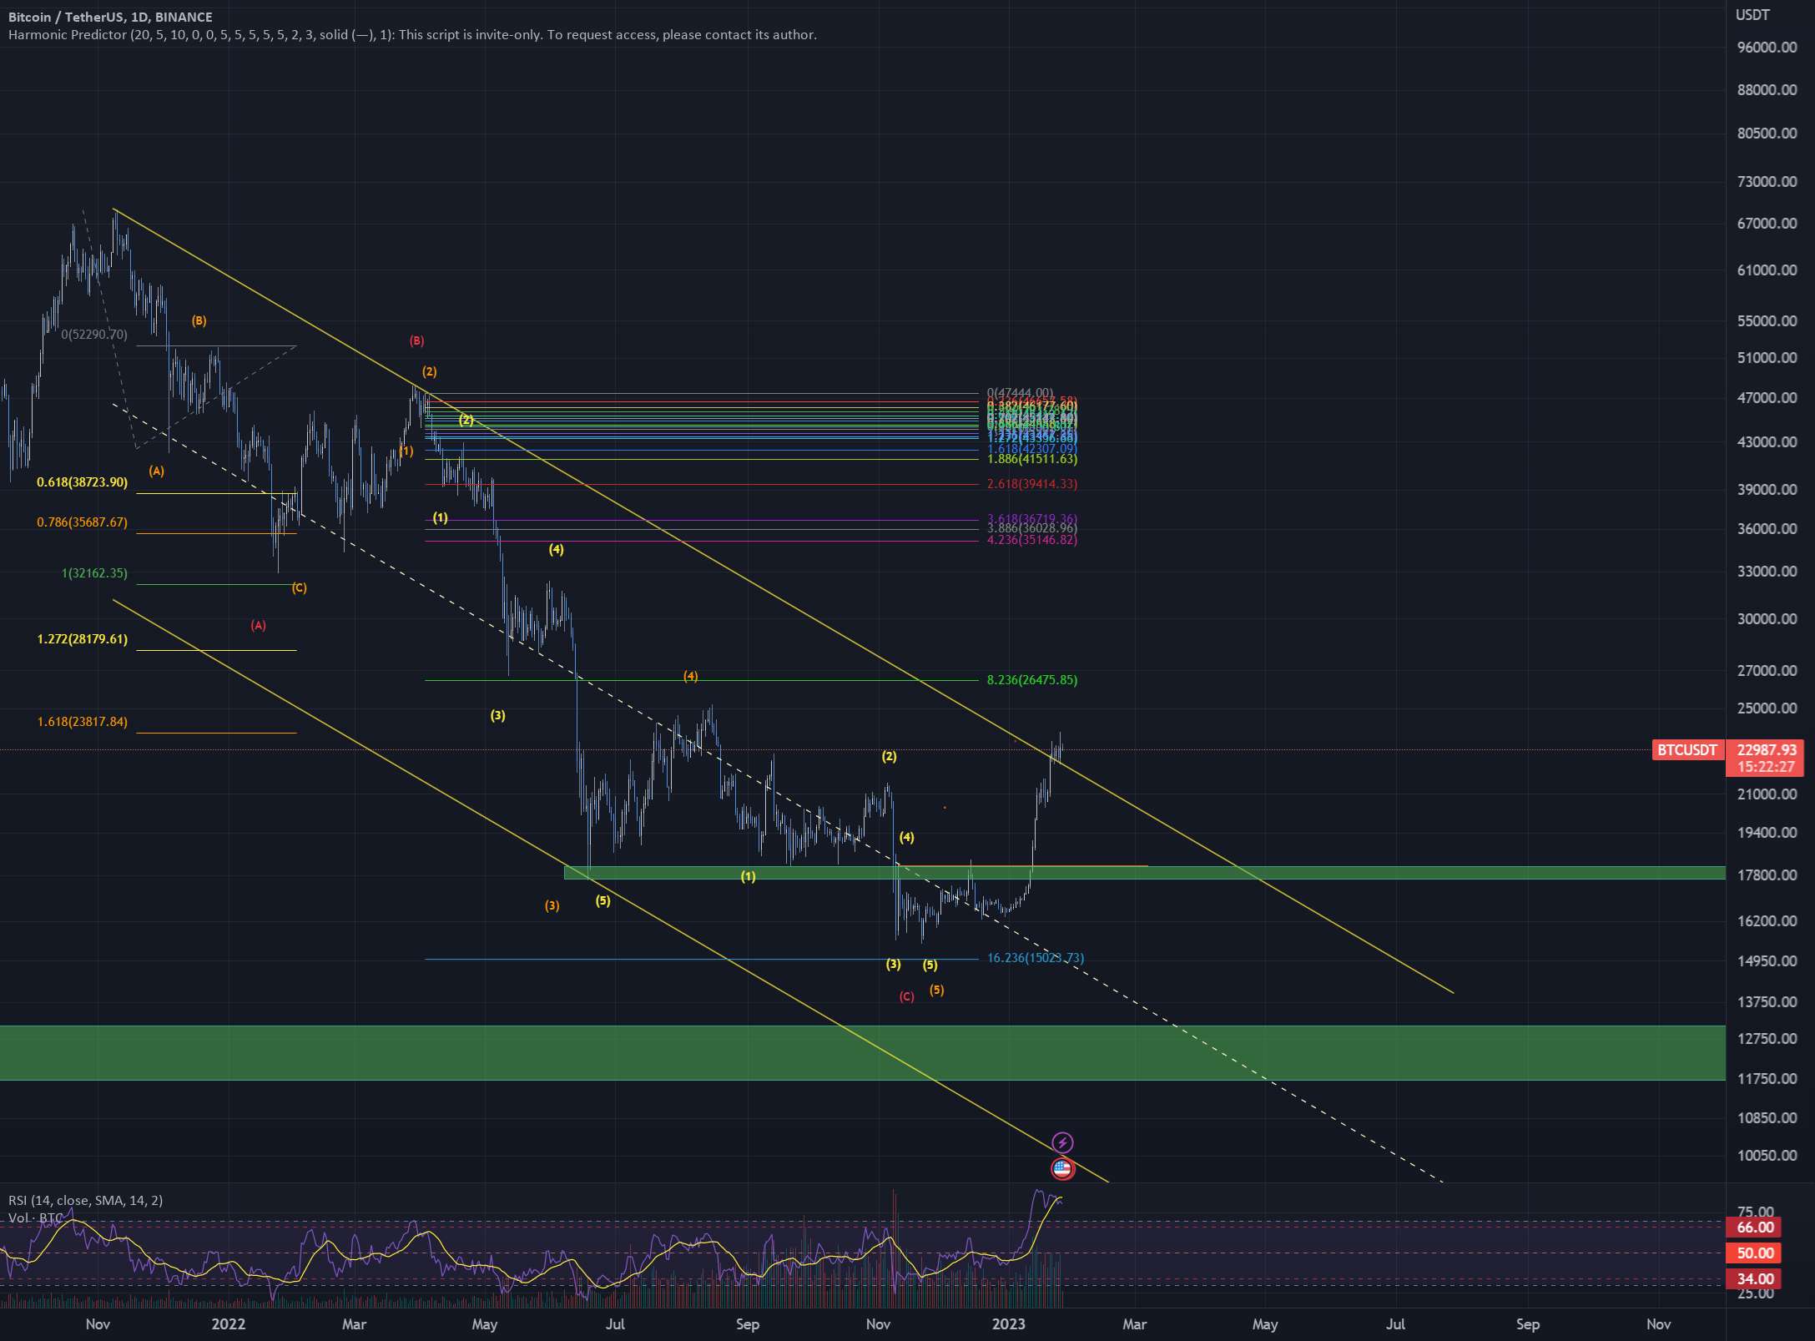This screenshot has height=1341, width=1815.
Task: Select the 0.618(38723.90) Fibonacci level label
Action: coord(82,482)
